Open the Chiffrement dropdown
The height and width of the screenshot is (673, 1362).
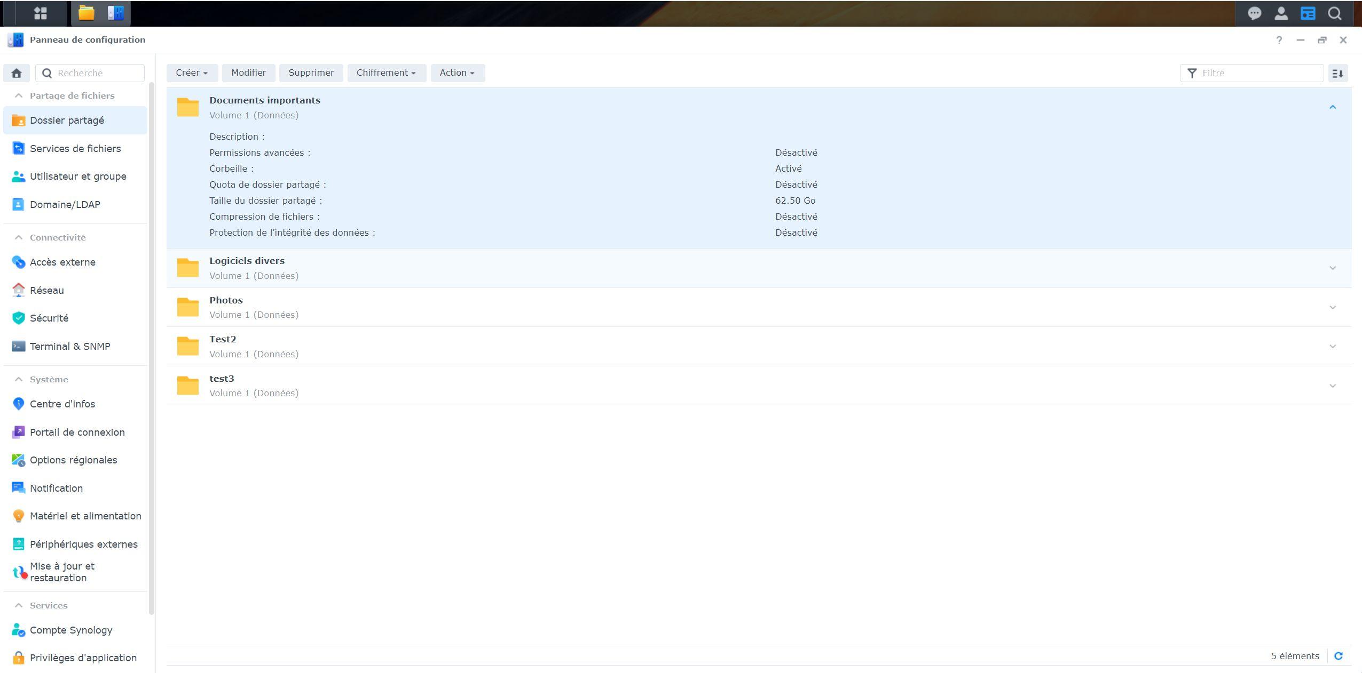point(386,73)
